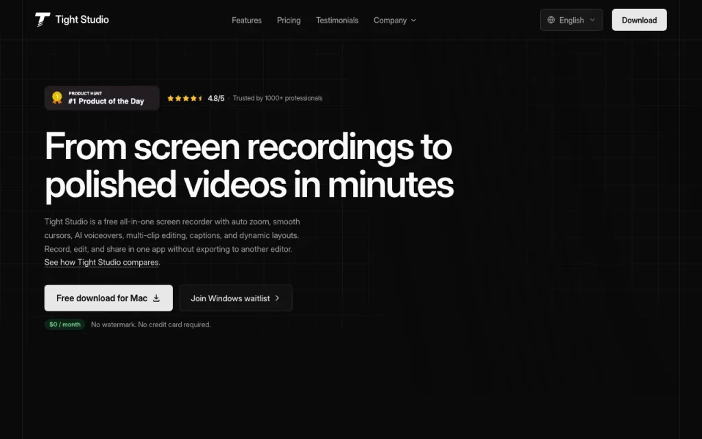Open the Product Hunt #1 Product badge
Viewport: 702px width, 439px height.
102,97
